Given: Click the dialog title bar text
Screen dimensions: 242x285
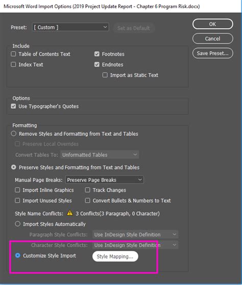Looking at the screenshot, I should click(x=102, y=6).
